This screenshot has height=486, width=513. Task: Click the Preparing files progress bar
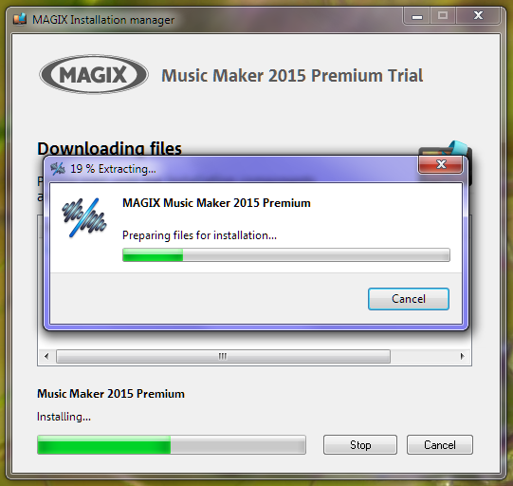(x=286, y=254)
